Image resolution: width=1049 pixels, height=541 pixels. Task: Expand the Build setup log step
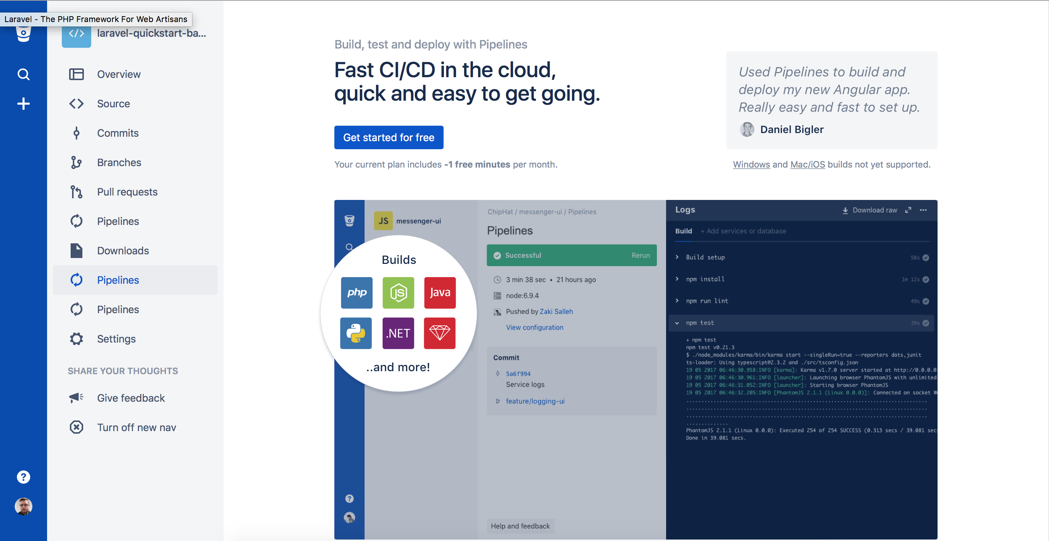tap(677, 257)
